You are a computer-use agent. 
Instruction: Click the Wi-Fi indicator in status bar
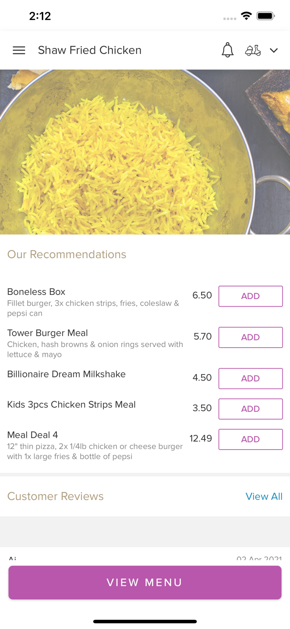pos(246,15)
